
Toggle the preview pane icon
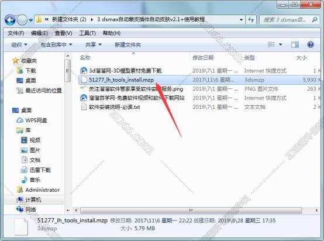coord(295,44)
